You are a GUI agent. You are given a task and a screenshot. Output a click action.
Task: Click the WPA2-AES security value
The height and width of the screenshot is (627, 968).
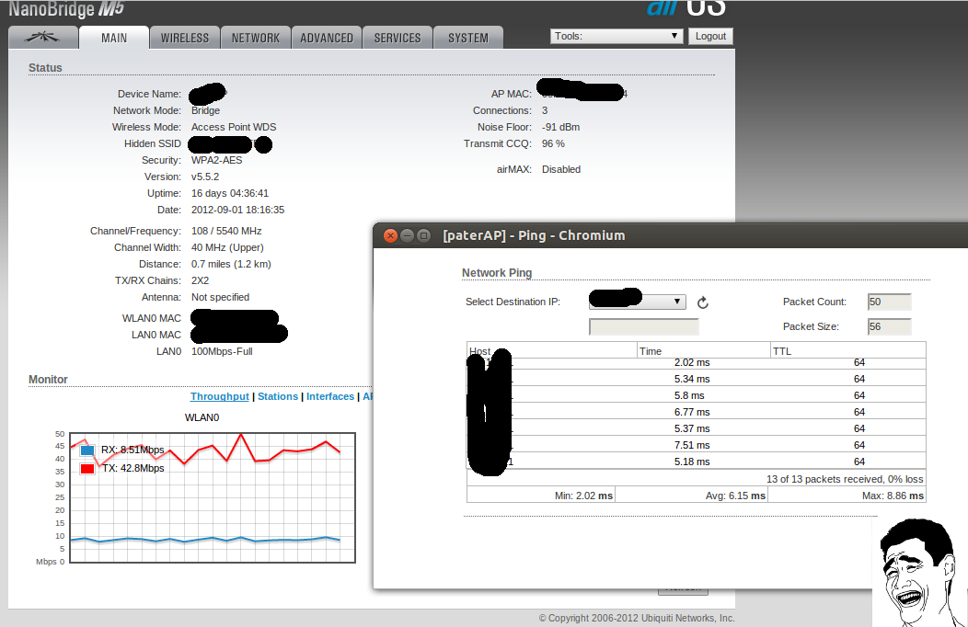point(216,160)
